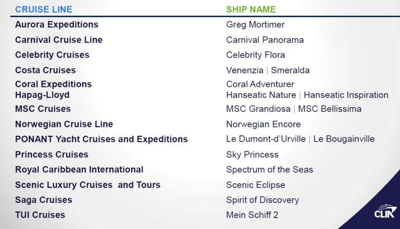The height and width of the screenshot is (229, 400).
Task: Click Aurora Expeditions in the cruise line list
Action: [57, 25]
